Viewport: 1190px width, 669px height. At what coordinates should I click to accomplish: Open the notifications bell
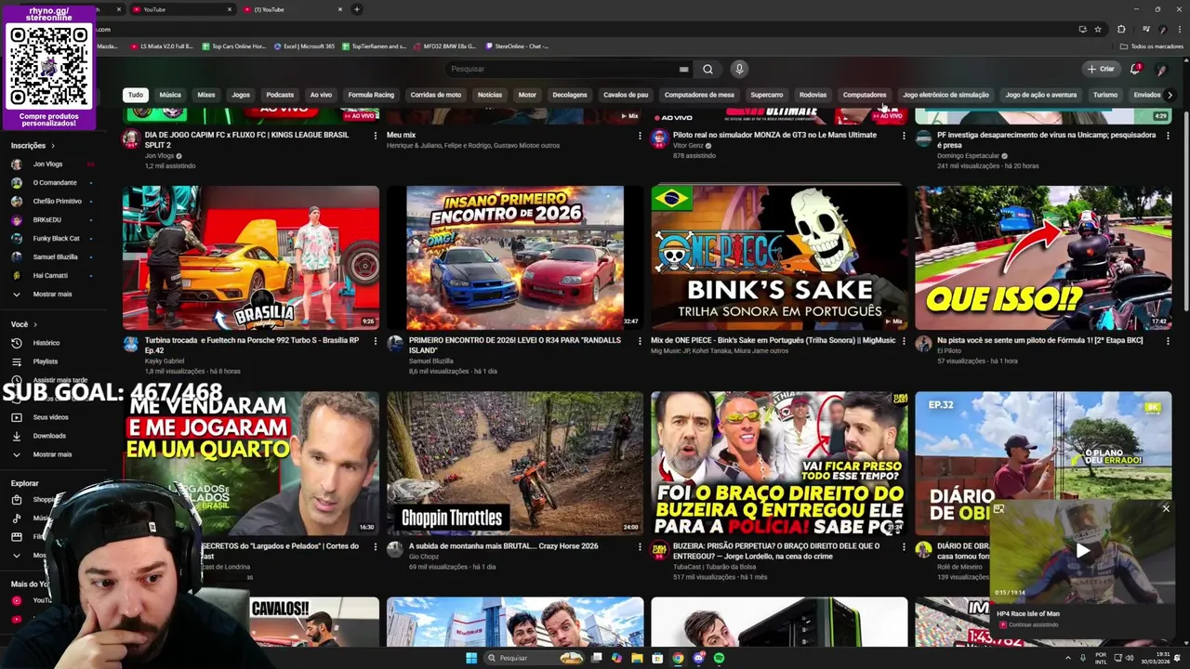point(1135,69)
